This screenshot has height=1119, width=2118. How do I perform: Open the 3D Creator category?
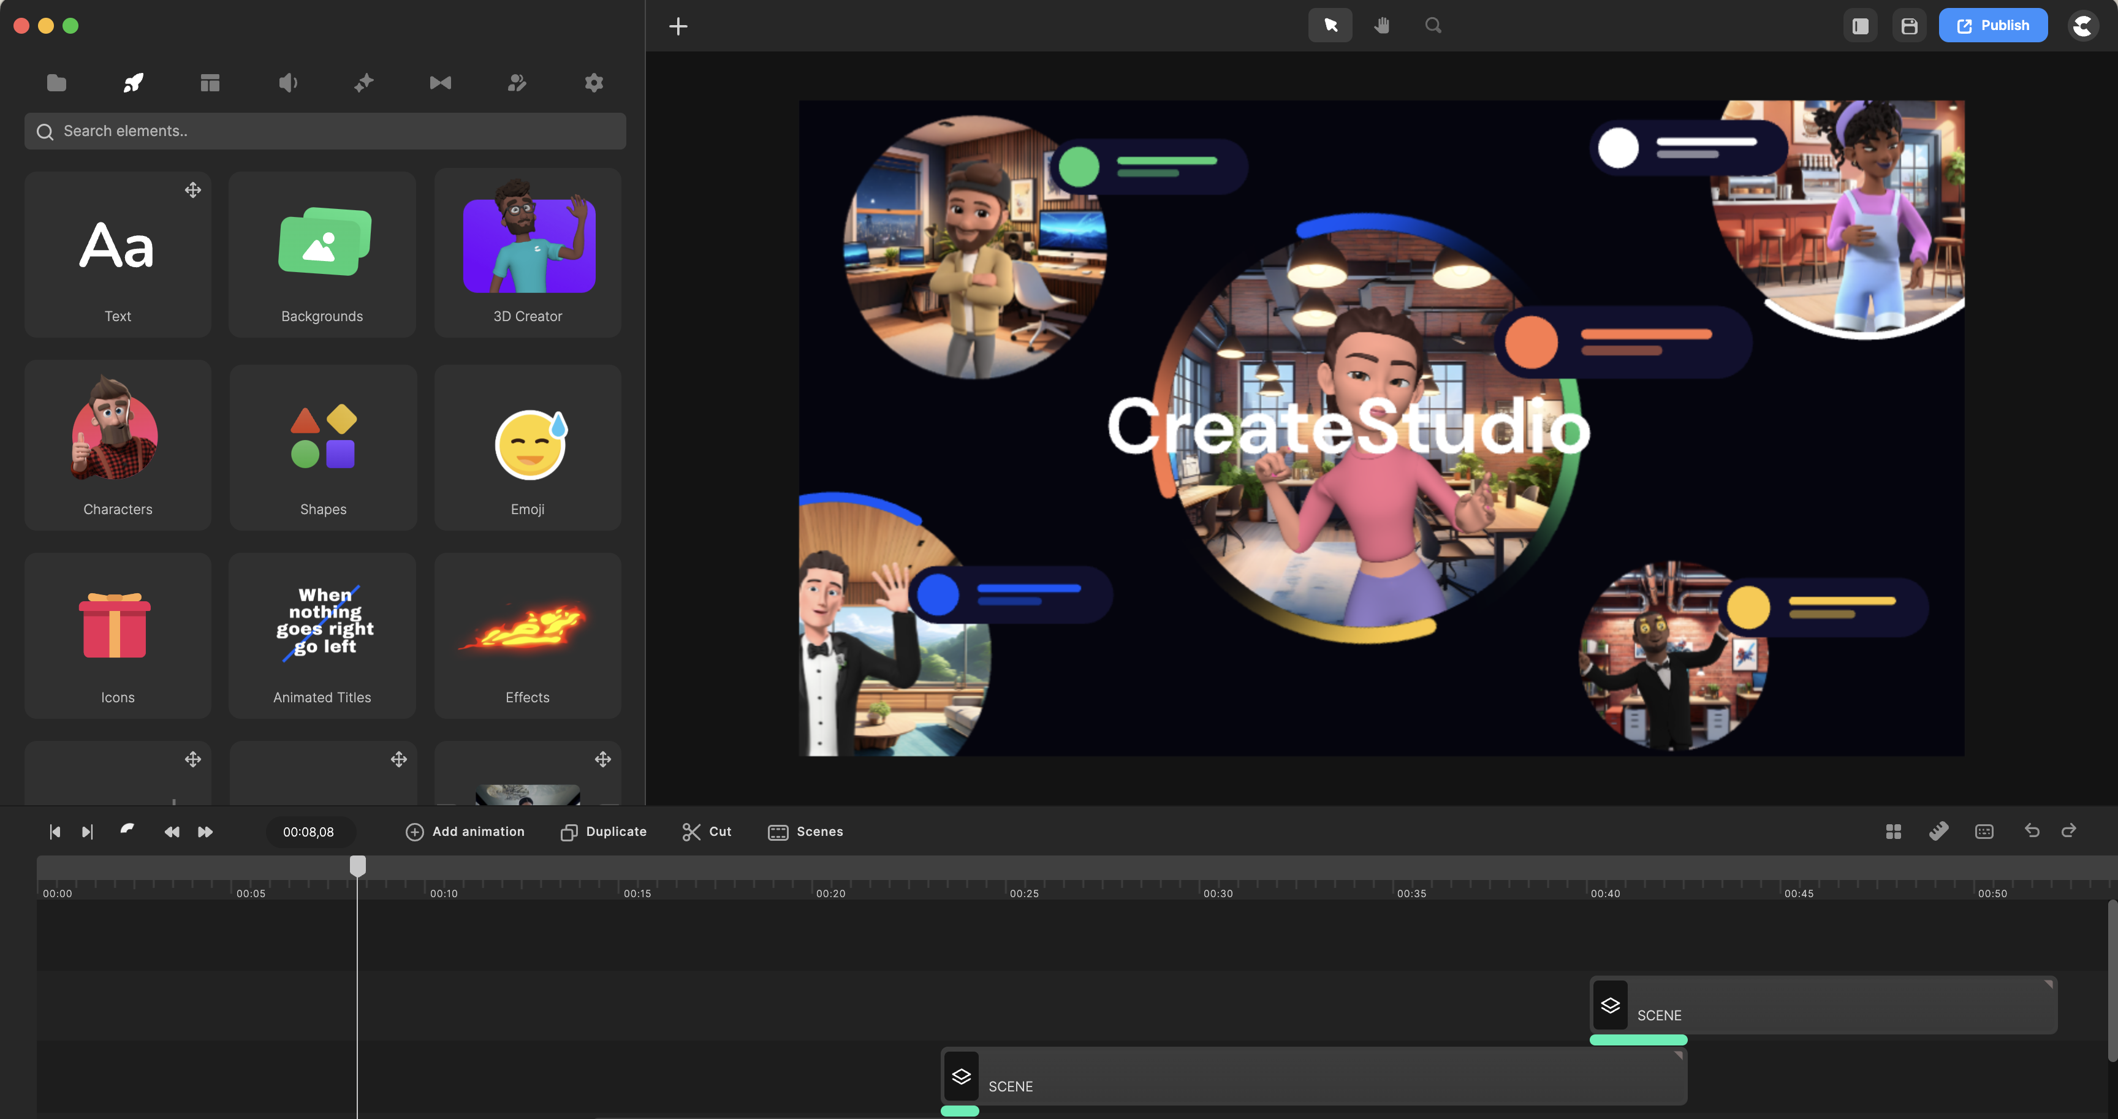click(x=528, y=254)
